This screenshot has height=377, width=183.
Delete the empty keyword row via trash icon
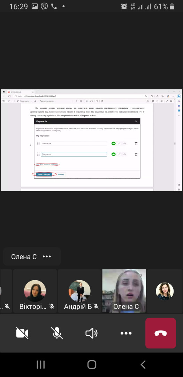coord(136,154)
